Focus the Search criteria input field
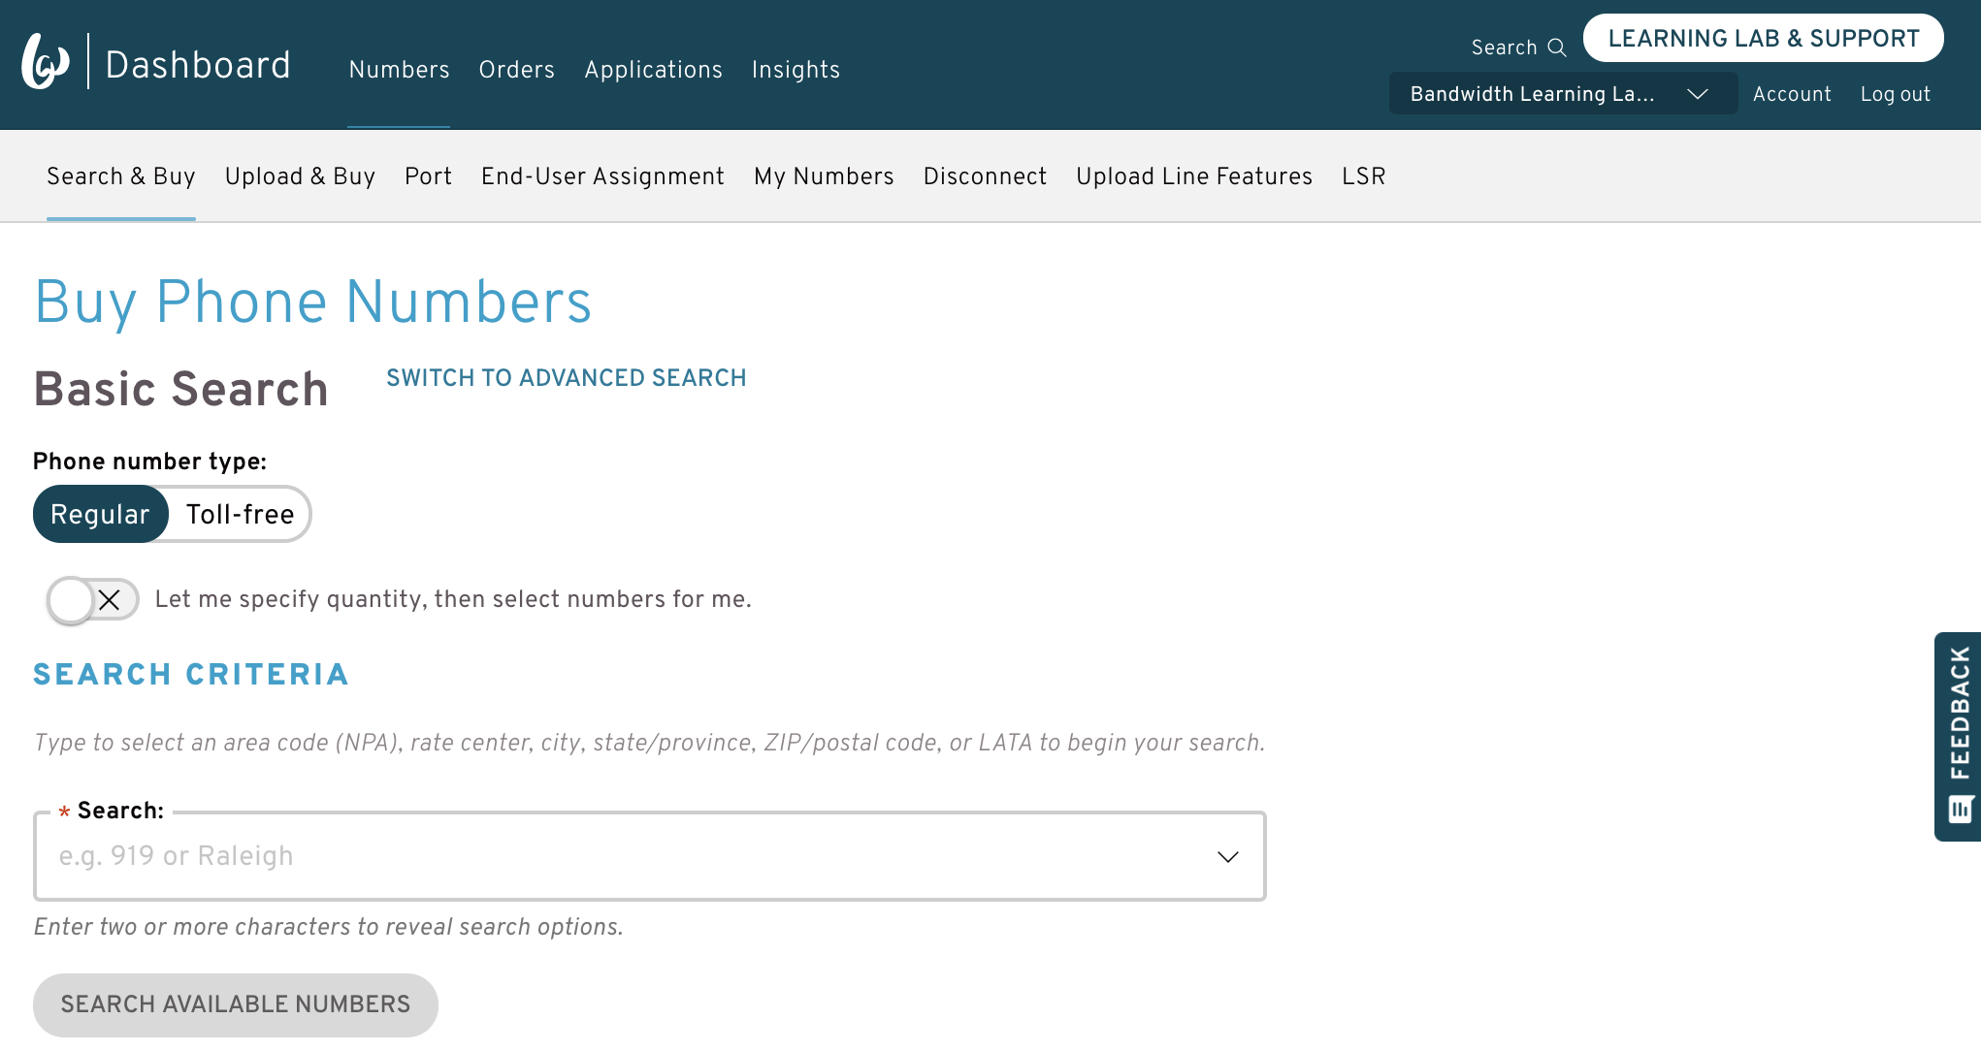Screen dimensions: 1981x1051 tap(650, 856)
